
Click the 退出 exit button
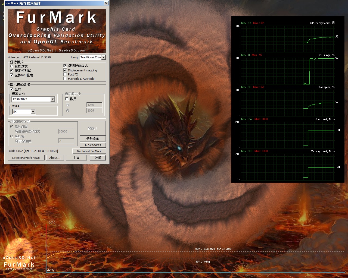98,158
